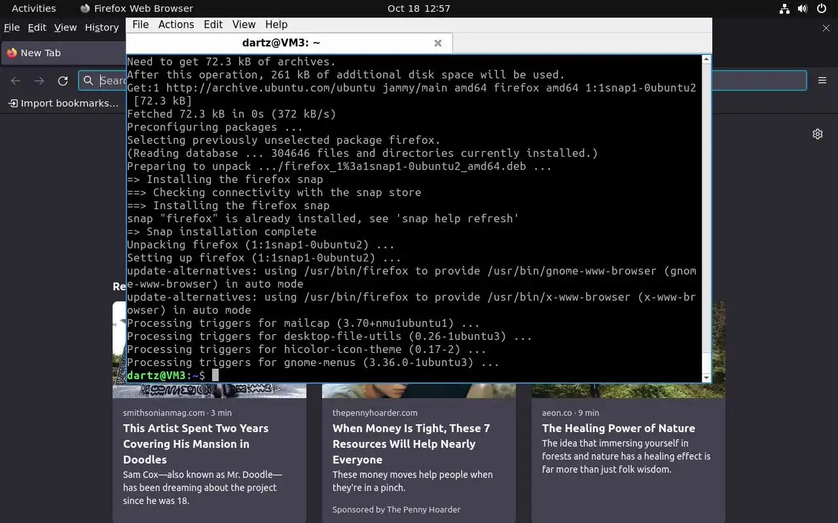838x523 pixels.
Task: Close the Firefox window with X
Action: 826,28
